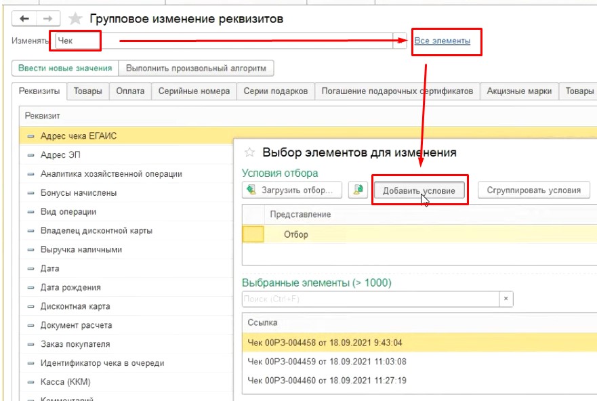Select the Отбор row in conditions
Image resolution: width=597 pixels, height=401 pixels.
[419, 234]
